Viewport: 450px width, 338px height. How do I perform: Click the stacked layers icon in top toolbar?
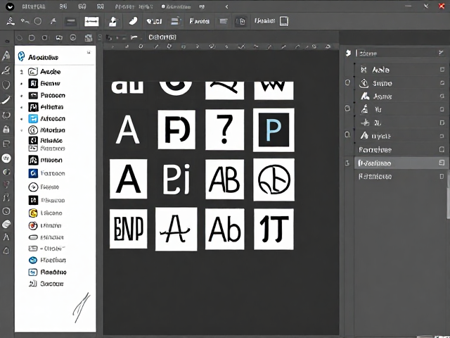click(175, 21)
